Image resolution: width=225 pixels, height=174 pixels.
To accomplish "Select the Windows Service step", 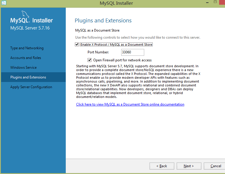I will pyautogui.click(x=24, y=68).
